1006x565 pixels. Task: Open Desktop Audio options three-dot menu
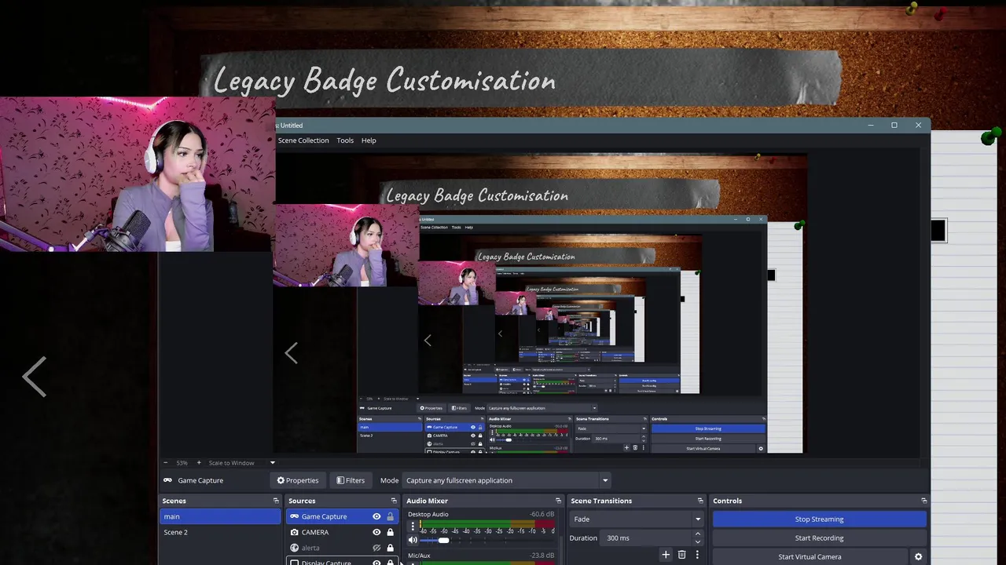[x=413, y=527]
